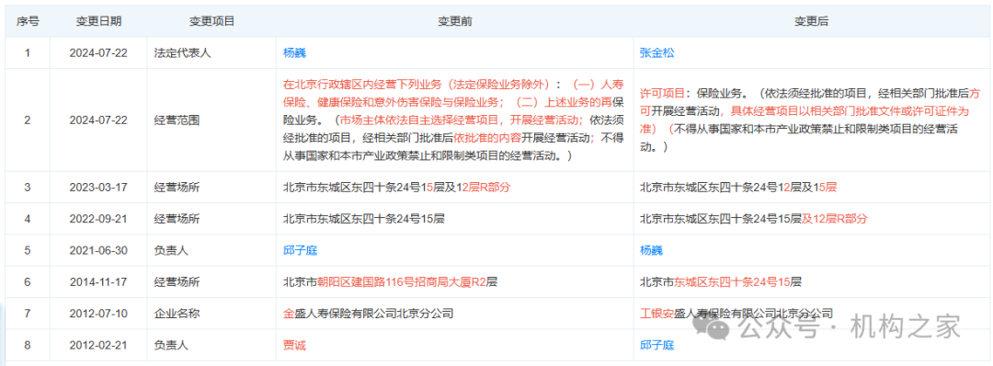Click sequence number 8
The height and width of the screenshot is (366, 993).
coord(28,345)
